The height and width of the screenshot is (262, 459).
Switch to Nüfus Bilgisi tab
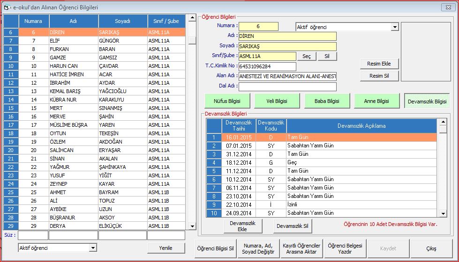(227, 101)
